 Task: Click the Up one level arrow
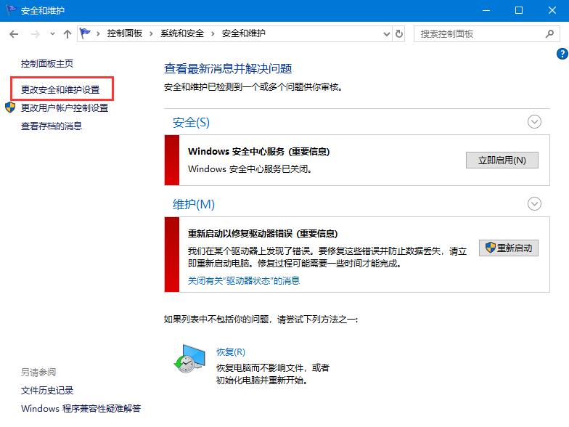[67, 34]
